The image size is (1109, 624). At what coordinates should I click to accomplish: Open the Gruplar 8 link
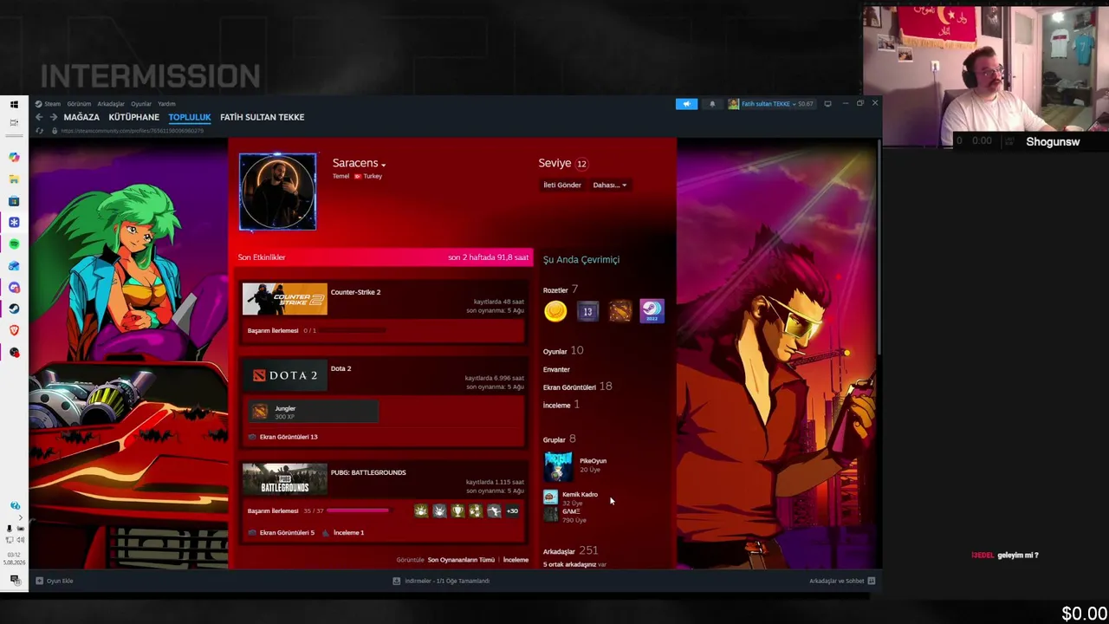[x=560, y=439]
